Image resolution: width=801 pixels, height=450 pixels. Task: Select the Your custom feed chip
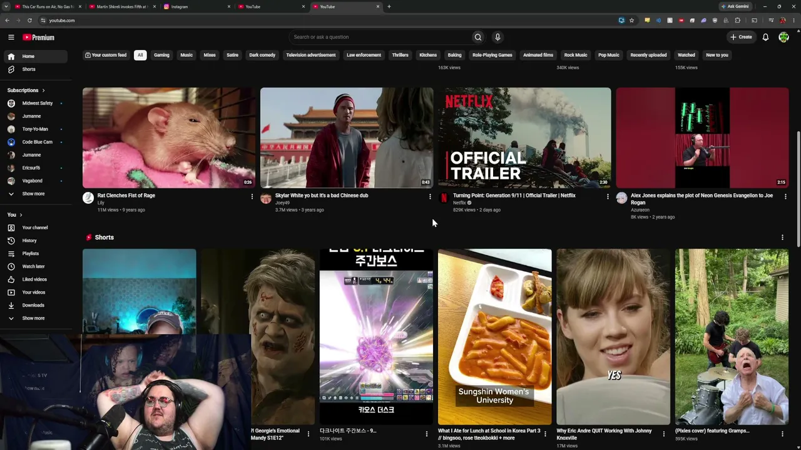point(106,55)
